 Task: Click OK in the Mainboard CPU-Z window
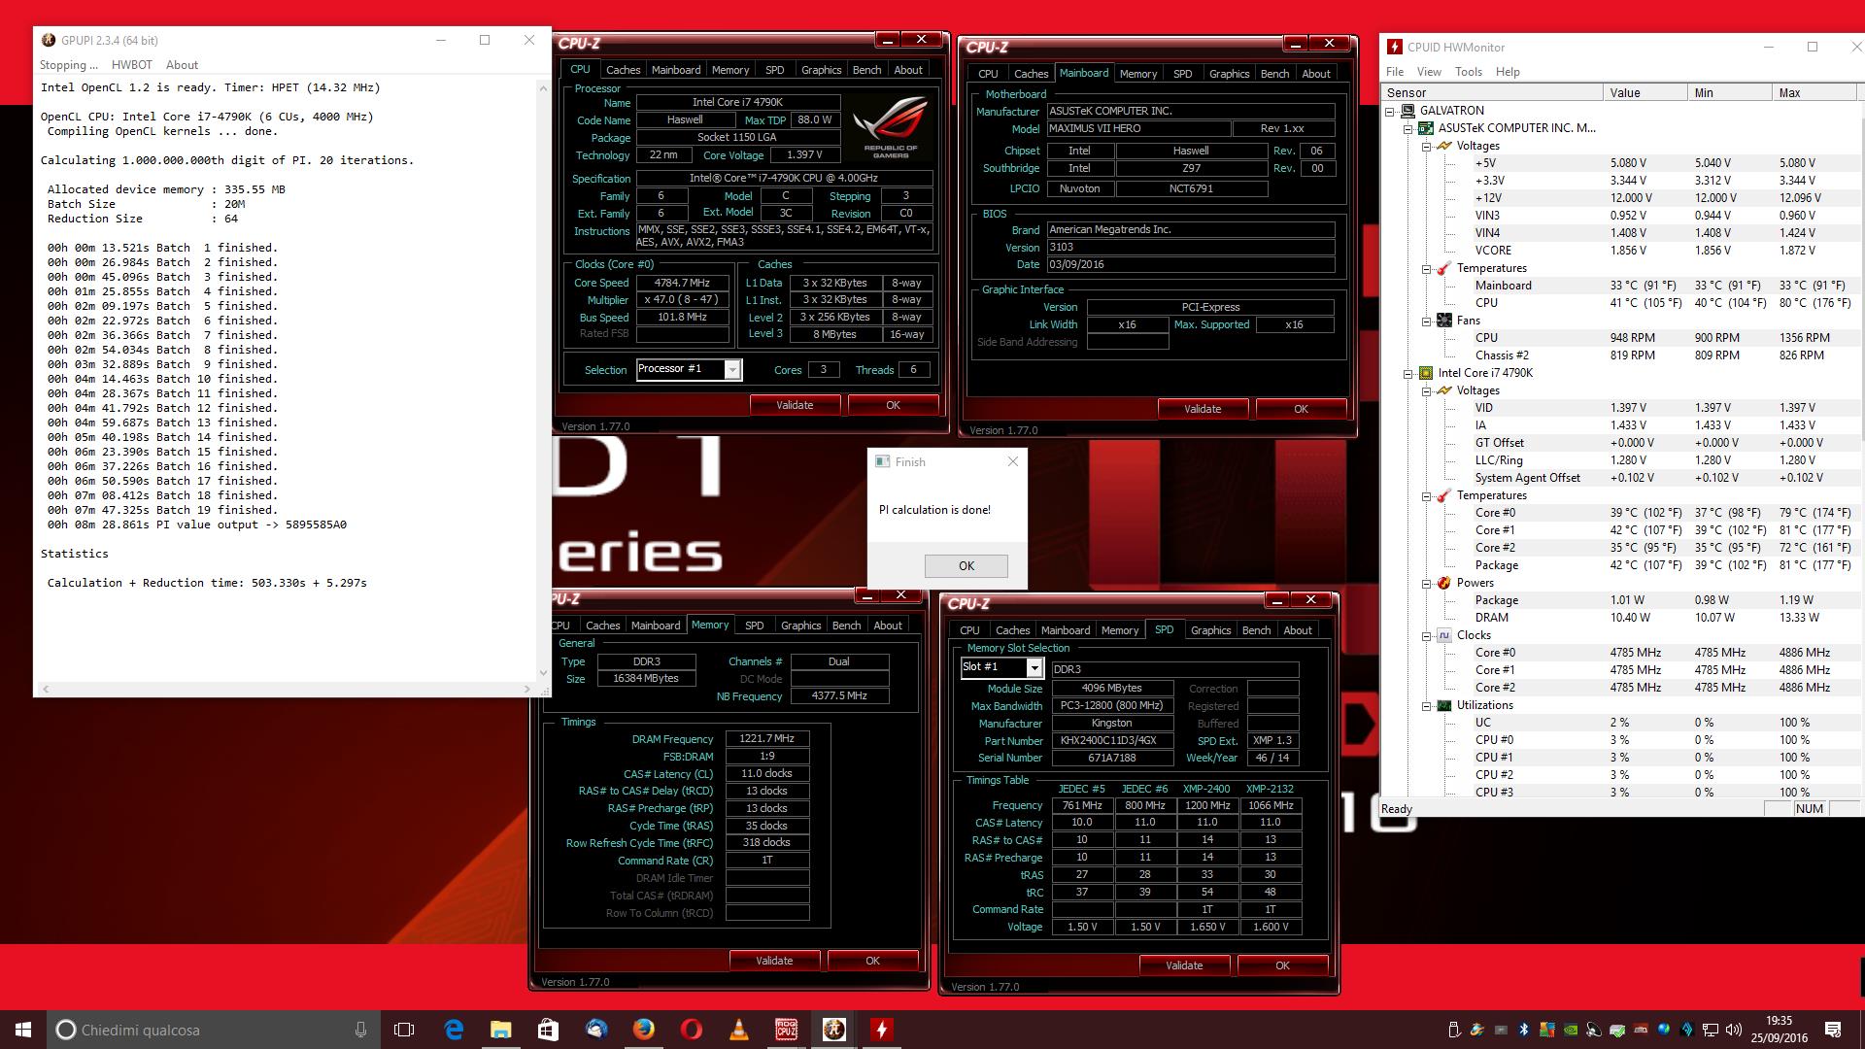click(x=1301, y=409)
